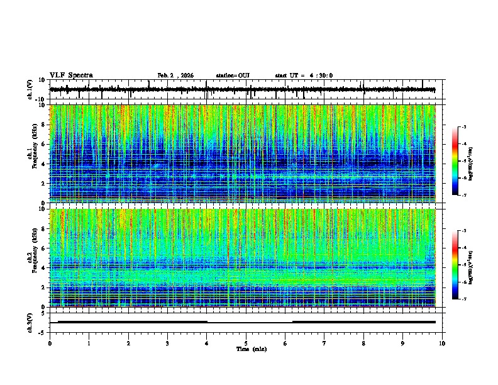Click the ch.2 color bar "-7" tick label

tap(464, 299)
